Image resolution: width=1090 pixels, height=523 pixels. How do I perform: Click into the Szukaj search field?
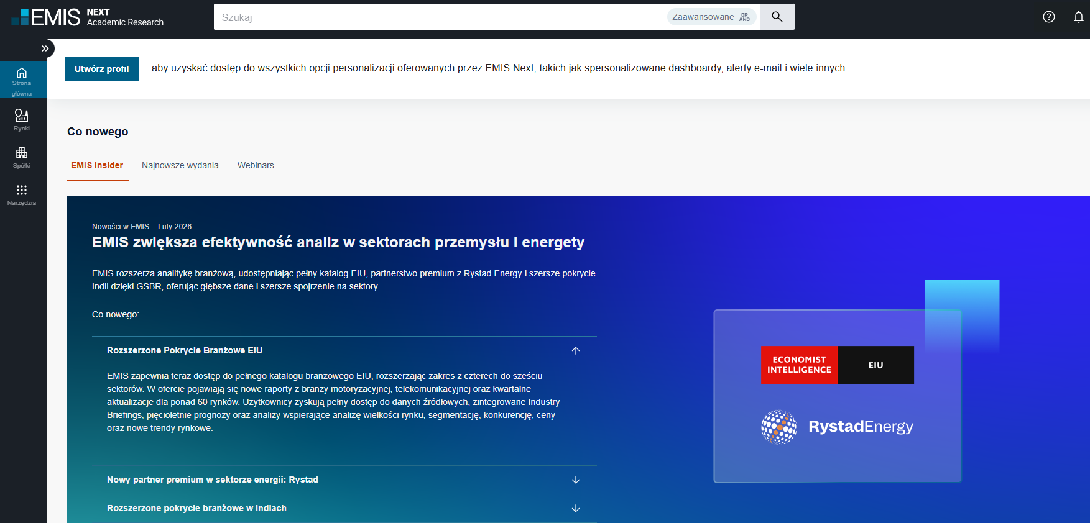(x=435, y=17)
